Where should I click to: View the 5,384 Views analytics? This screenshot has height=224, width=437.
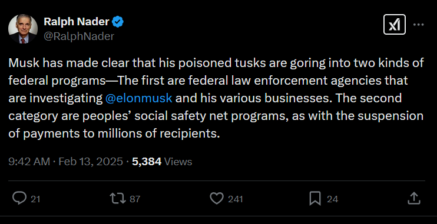point(162,162)
